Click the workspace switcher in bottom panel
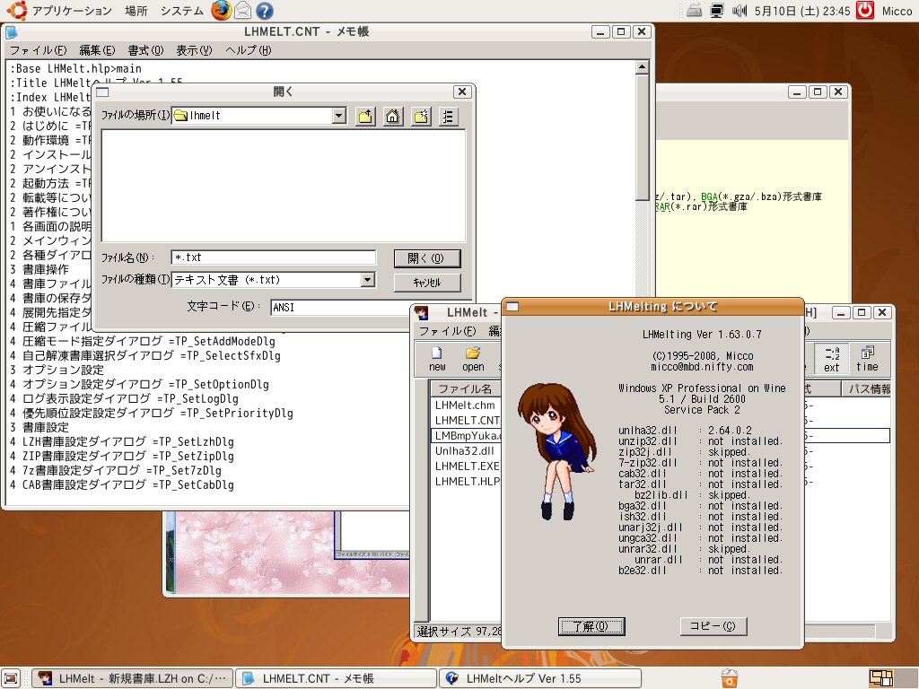This screenshot has width=919, height=689. [881, 678]
